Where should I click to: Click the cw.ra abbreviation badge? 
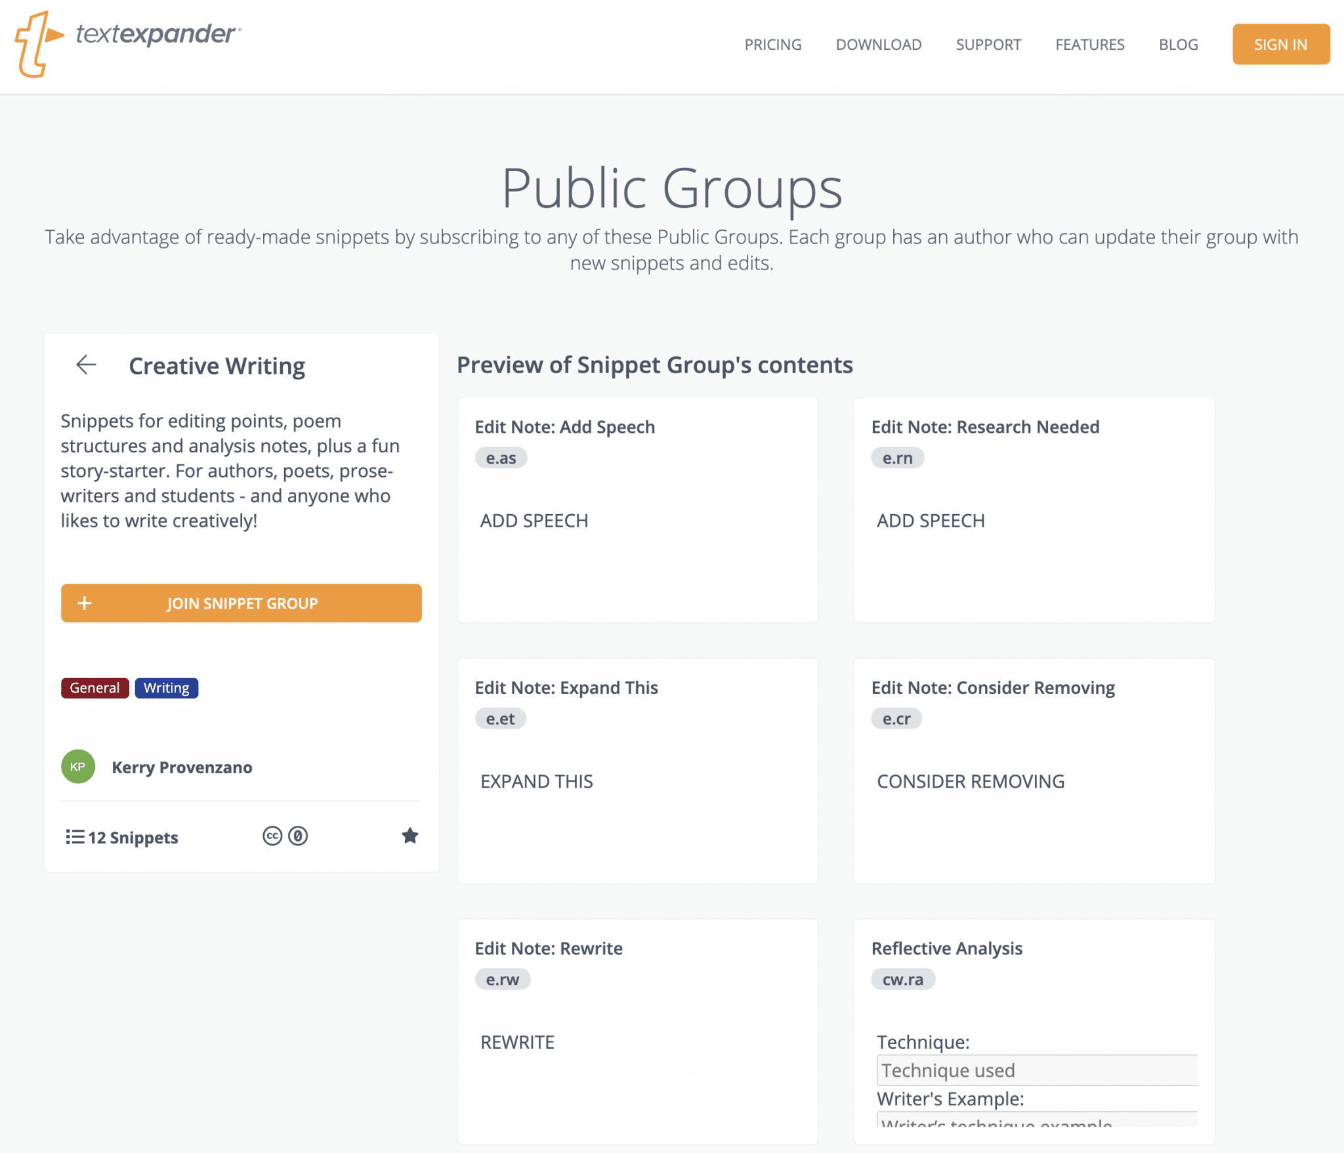tap(903, 979)
